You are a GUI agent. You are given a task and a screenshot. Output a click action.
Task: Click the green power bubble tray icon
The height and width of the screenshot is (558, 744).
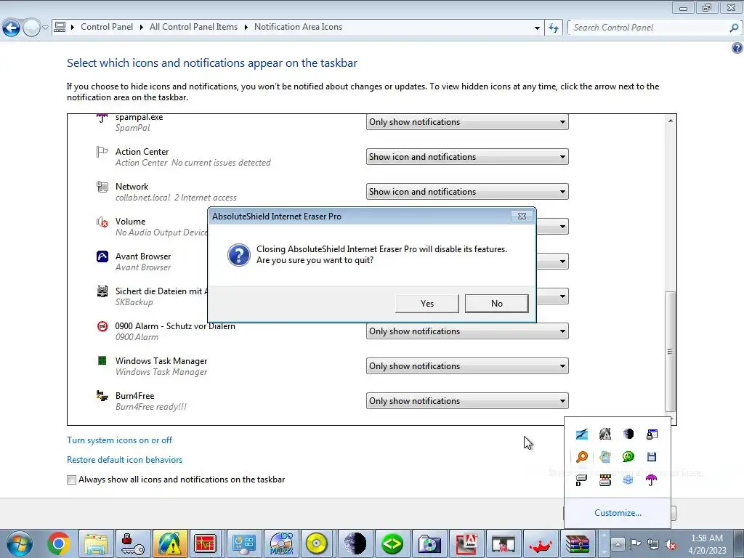628,457
